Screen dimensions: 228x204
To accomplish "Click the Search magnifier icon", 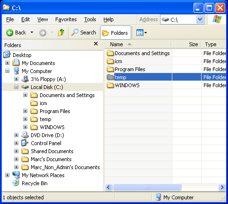I will [x=75, y=33].
